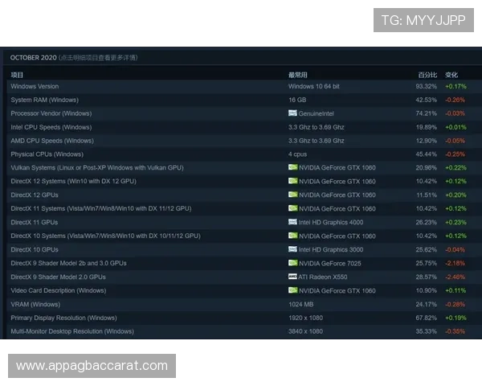Click Intel icon next to HD Graphics 3000
The image size is (482, 386).
(x=292, y=249)
